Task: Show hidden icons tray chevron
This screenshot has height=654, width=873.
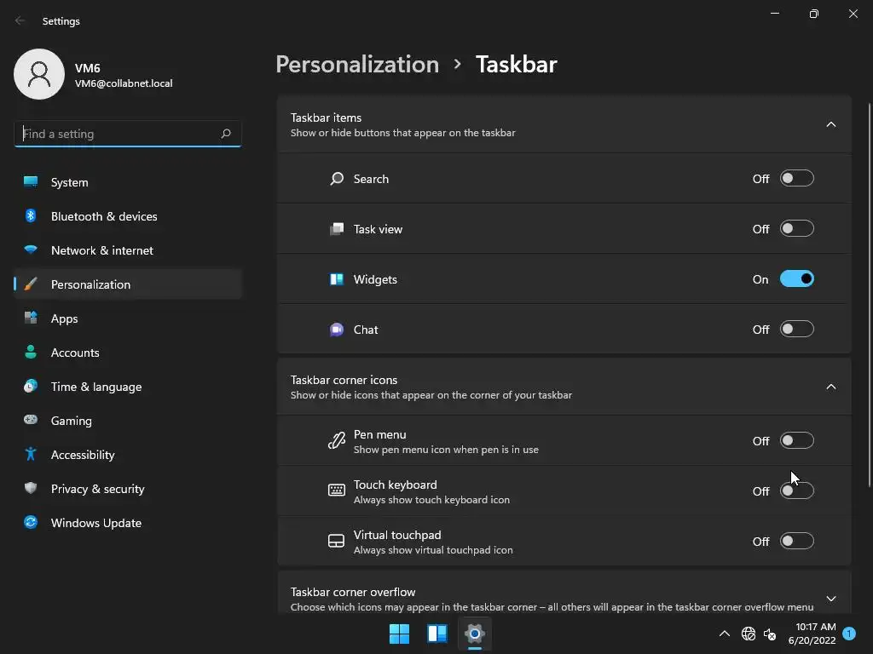Action: [x=725, y=634]
